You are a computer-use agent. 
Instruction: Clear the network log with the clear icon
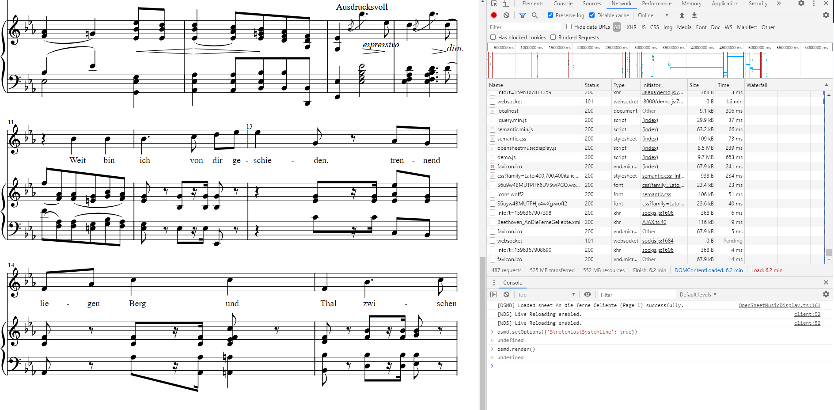506,15
